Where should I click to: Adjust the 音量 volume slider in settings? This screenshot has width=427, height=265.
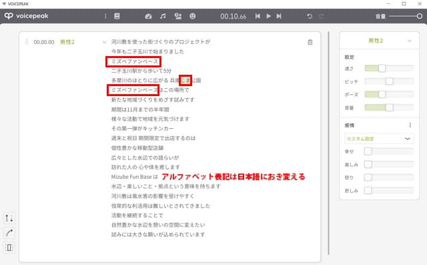point(389,107)
